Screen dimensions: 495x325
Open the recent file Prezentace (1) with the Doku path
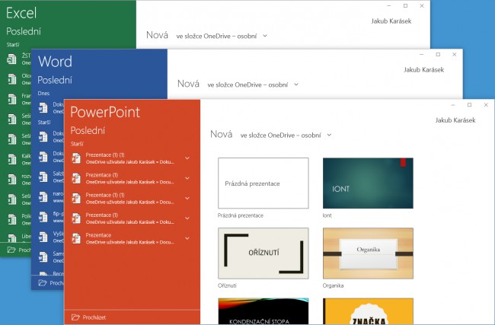click(x=130, y=218)
